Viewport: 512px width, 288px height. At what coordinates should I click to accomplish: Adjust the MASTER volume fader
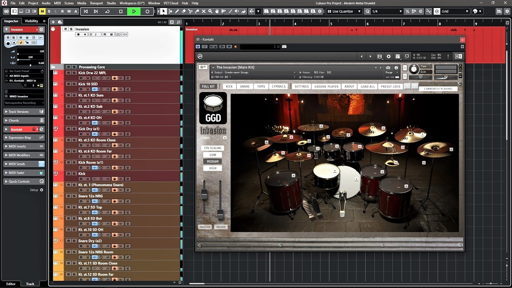204,195
